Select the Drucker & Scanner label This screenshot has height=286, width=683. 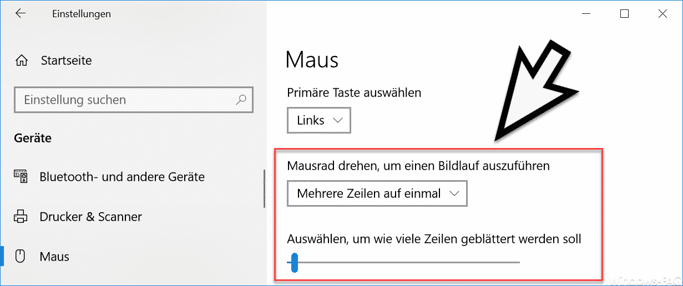pos(91,217)
